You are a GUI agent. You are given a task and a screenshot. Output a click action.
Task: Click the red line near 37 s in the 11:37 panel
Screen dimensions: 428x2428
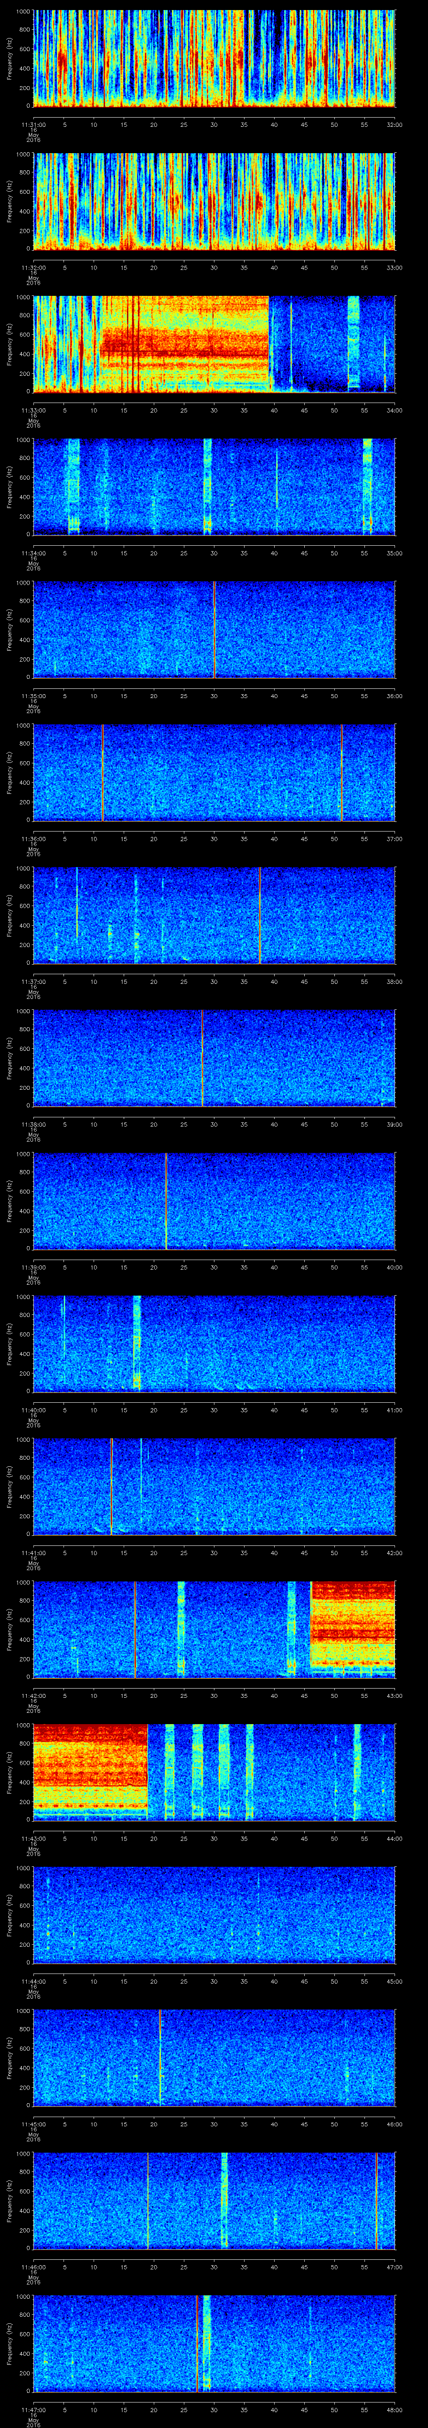coord(260,915)
